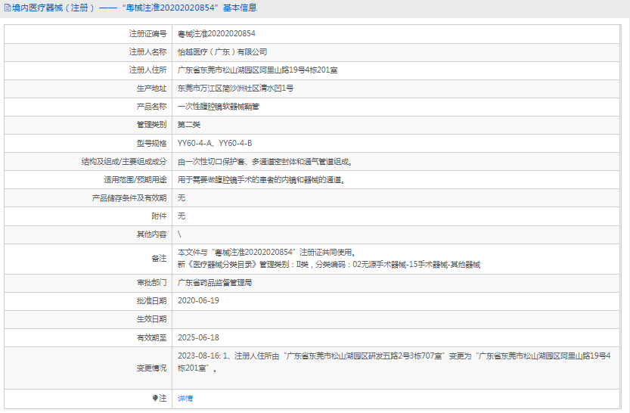Select the page title 境内医疗器械（注册）基本信息
Viewport: 630px width, 413px height.
tap(135, 8)
